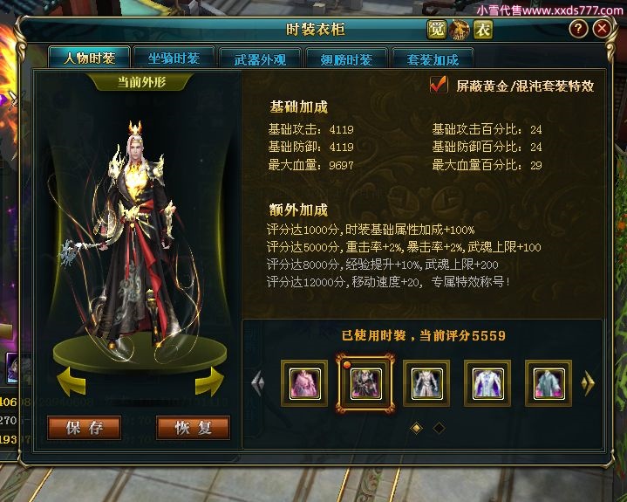Click the 恢复 restore button
Screen dimensions: 627x502
click(x=193, y=428)
